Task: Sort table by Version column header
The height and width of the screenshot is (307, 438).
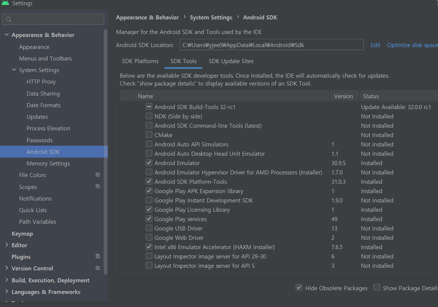Action: click(x=344, y=96)
